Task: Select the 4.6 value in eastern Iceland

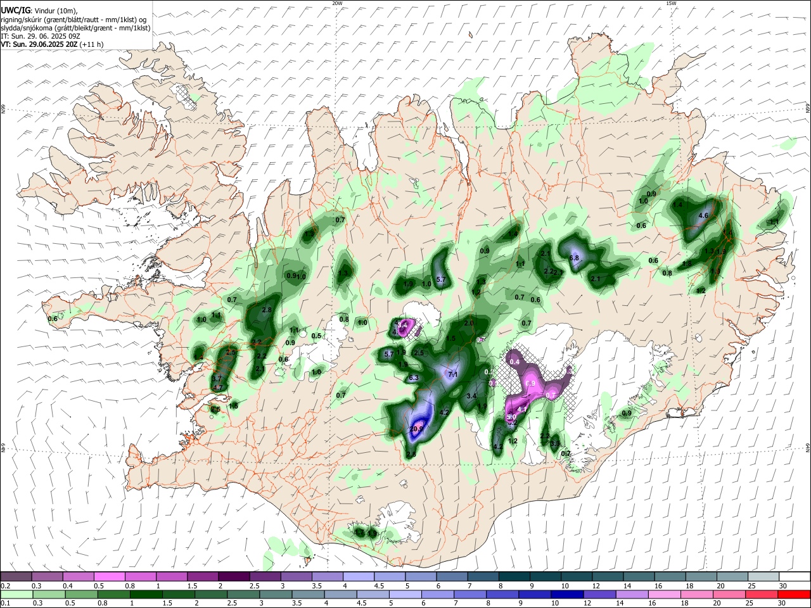Action: [x=703, y=216]
